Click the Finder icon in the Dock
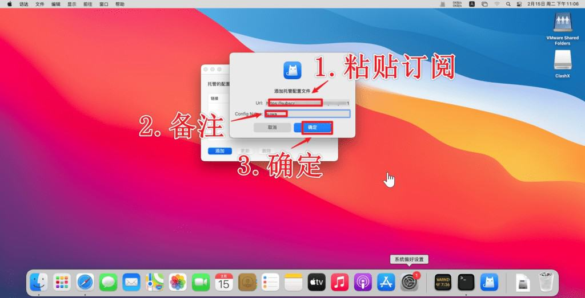Screen dimensions: 585x298 [x=39, y=281]
